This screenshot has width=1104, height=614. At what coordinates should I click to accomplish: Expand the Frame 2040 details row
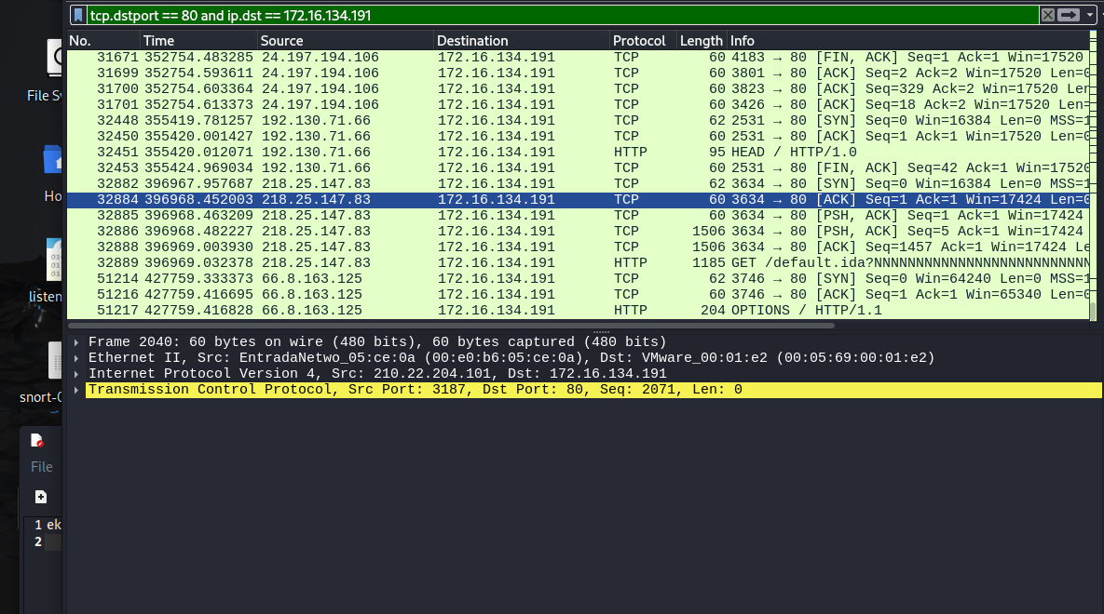76,341
